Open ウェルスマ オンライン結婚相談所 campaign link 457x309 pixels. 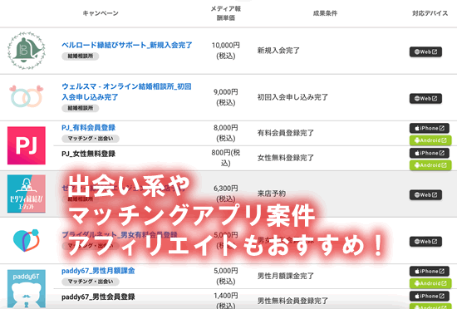click(x=126, y=91)
